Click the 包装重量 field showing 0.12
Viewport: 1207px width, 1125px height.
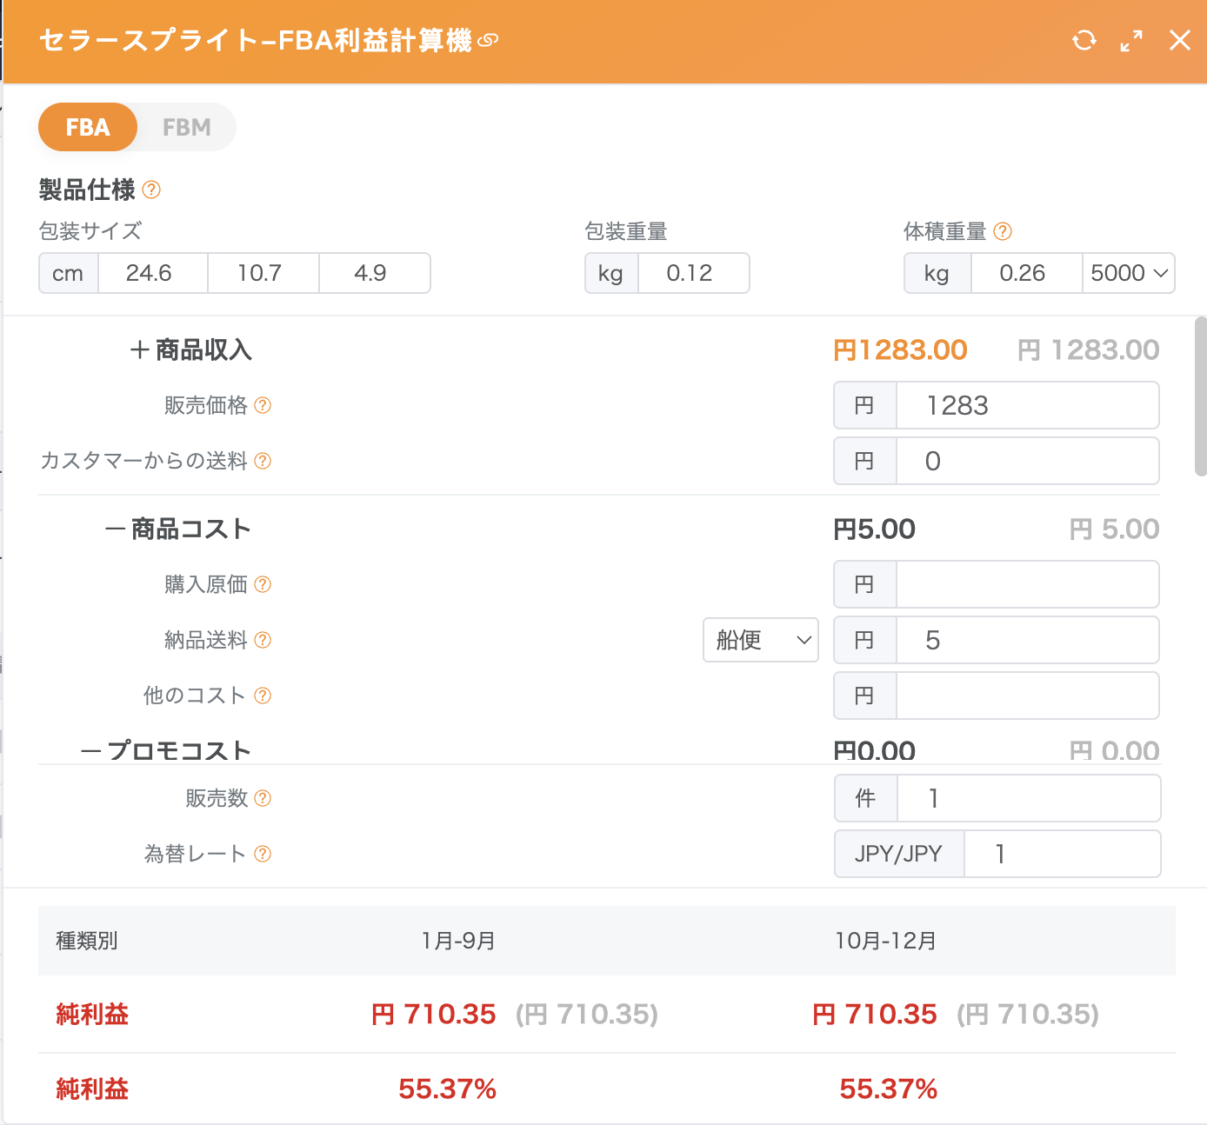tap(692, 273)
